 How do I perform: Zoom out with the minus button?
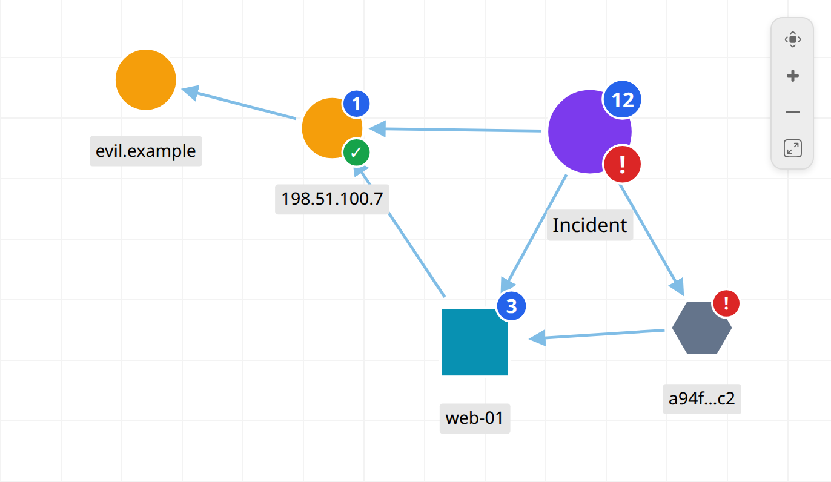pos(792,112)
